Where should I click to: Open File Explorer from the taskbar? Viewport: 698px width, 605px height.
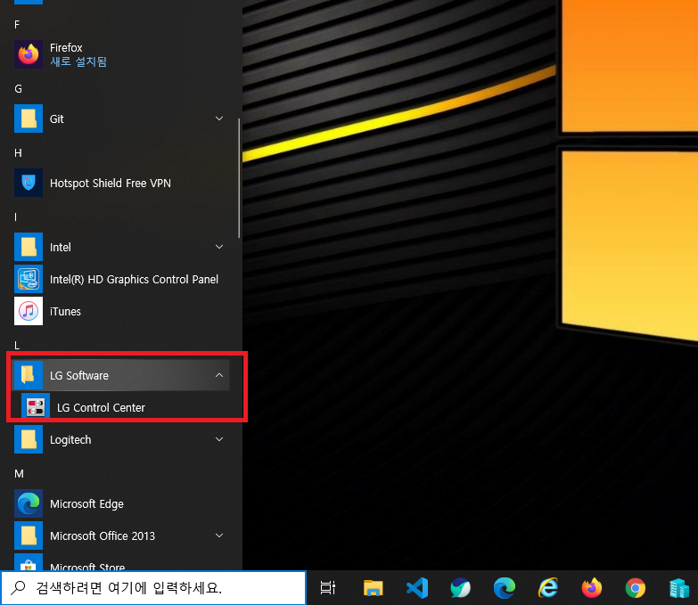pos(373,588)
